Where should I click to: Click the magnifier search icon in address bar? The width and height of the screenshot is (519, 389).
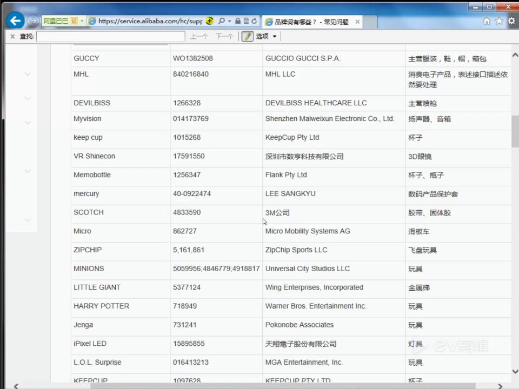222,21
